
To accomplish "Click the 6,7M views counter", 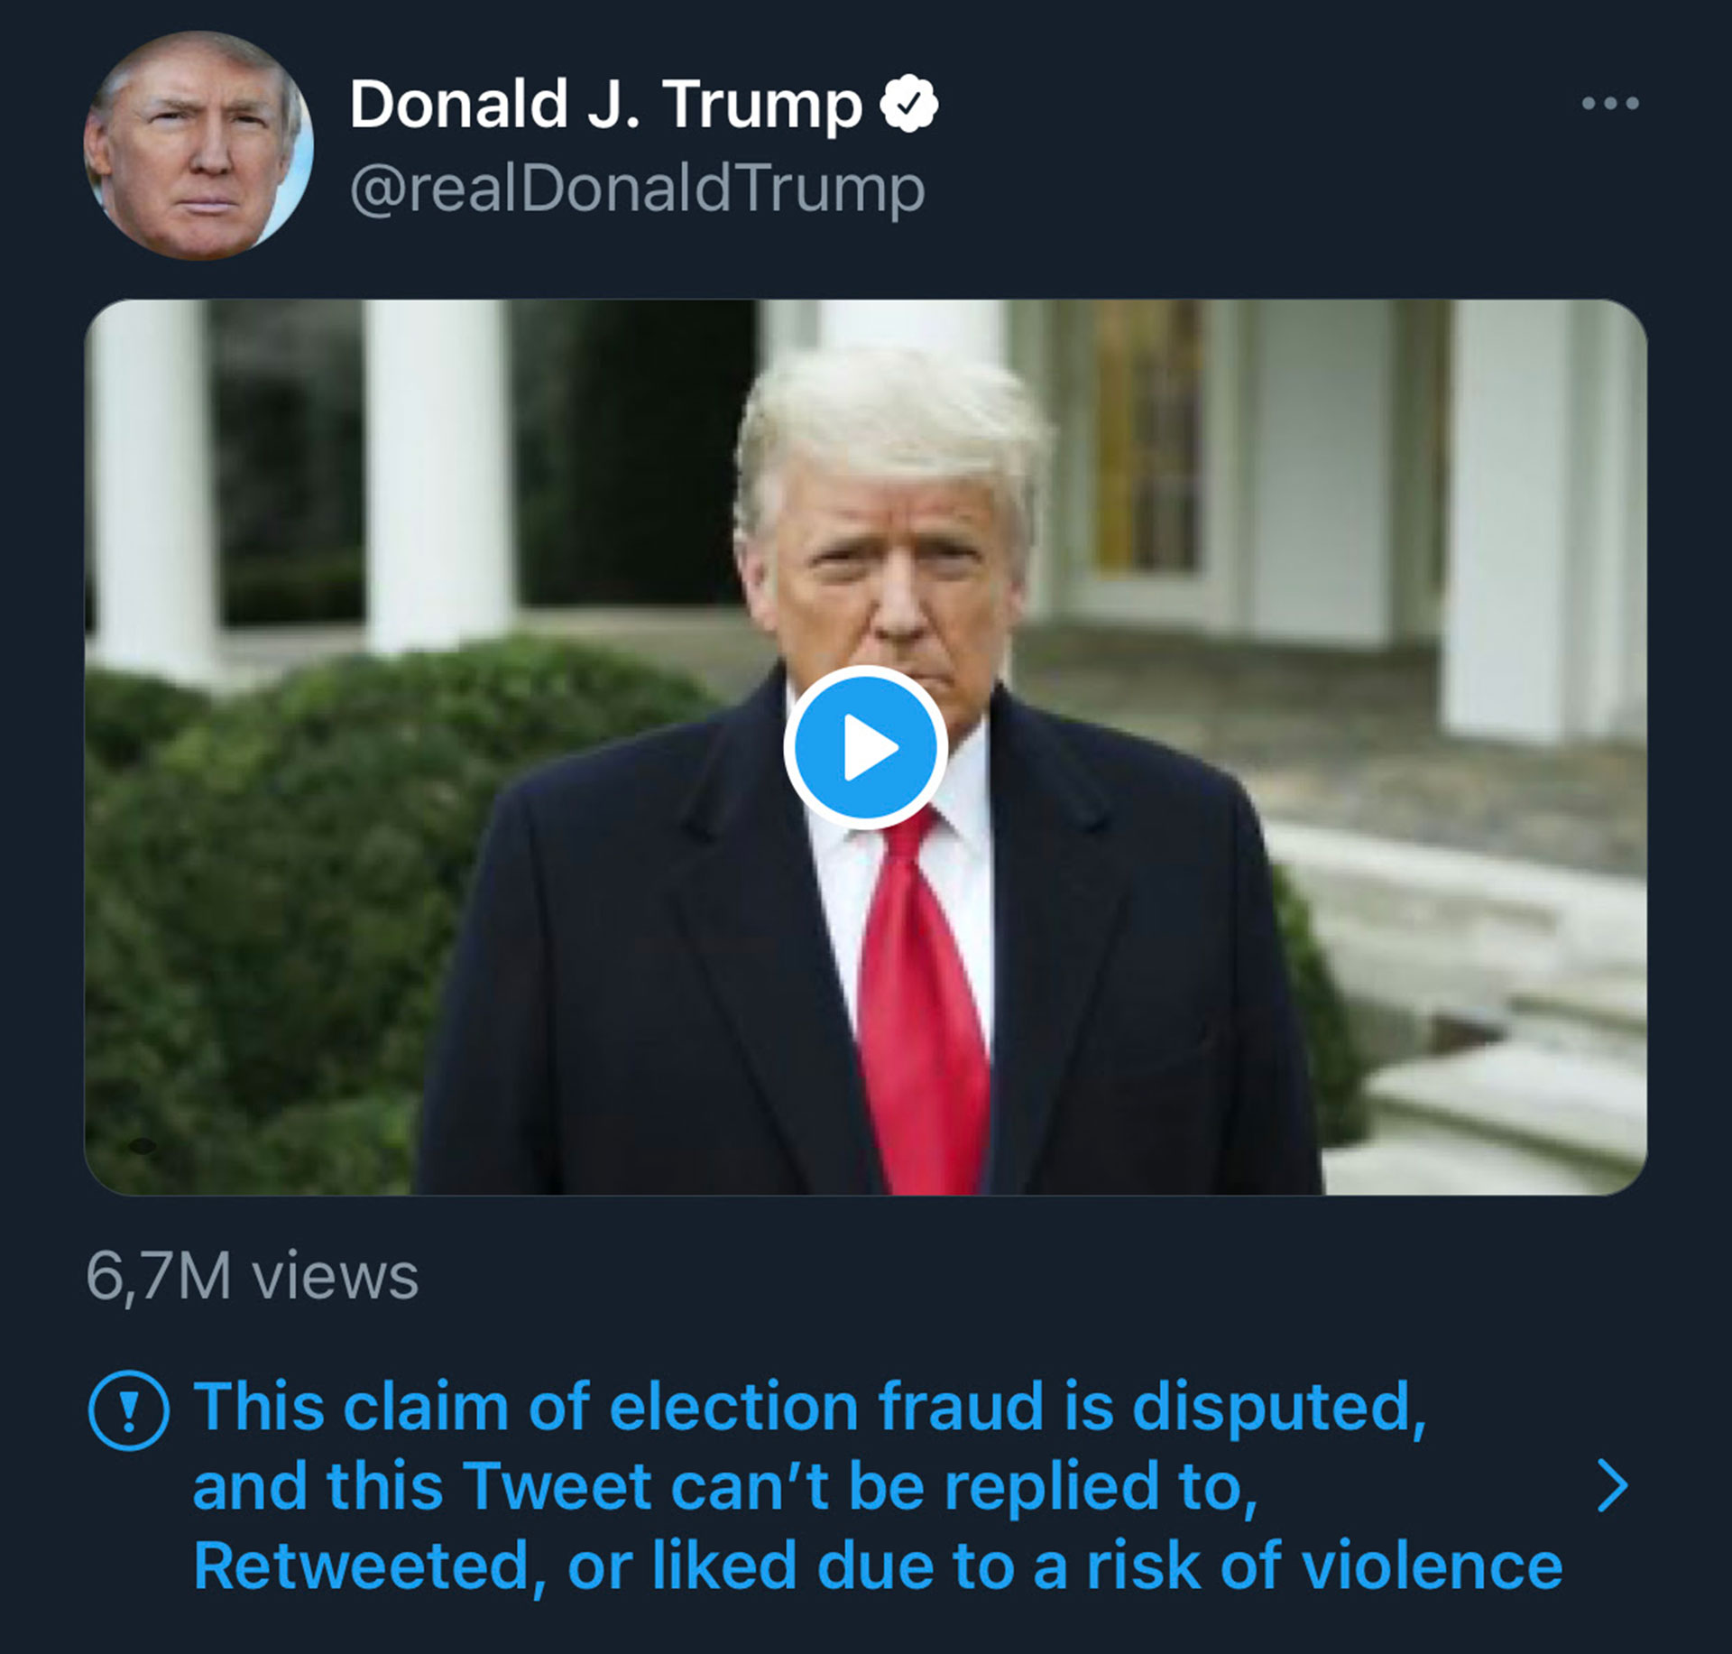I will point(252,1276).
